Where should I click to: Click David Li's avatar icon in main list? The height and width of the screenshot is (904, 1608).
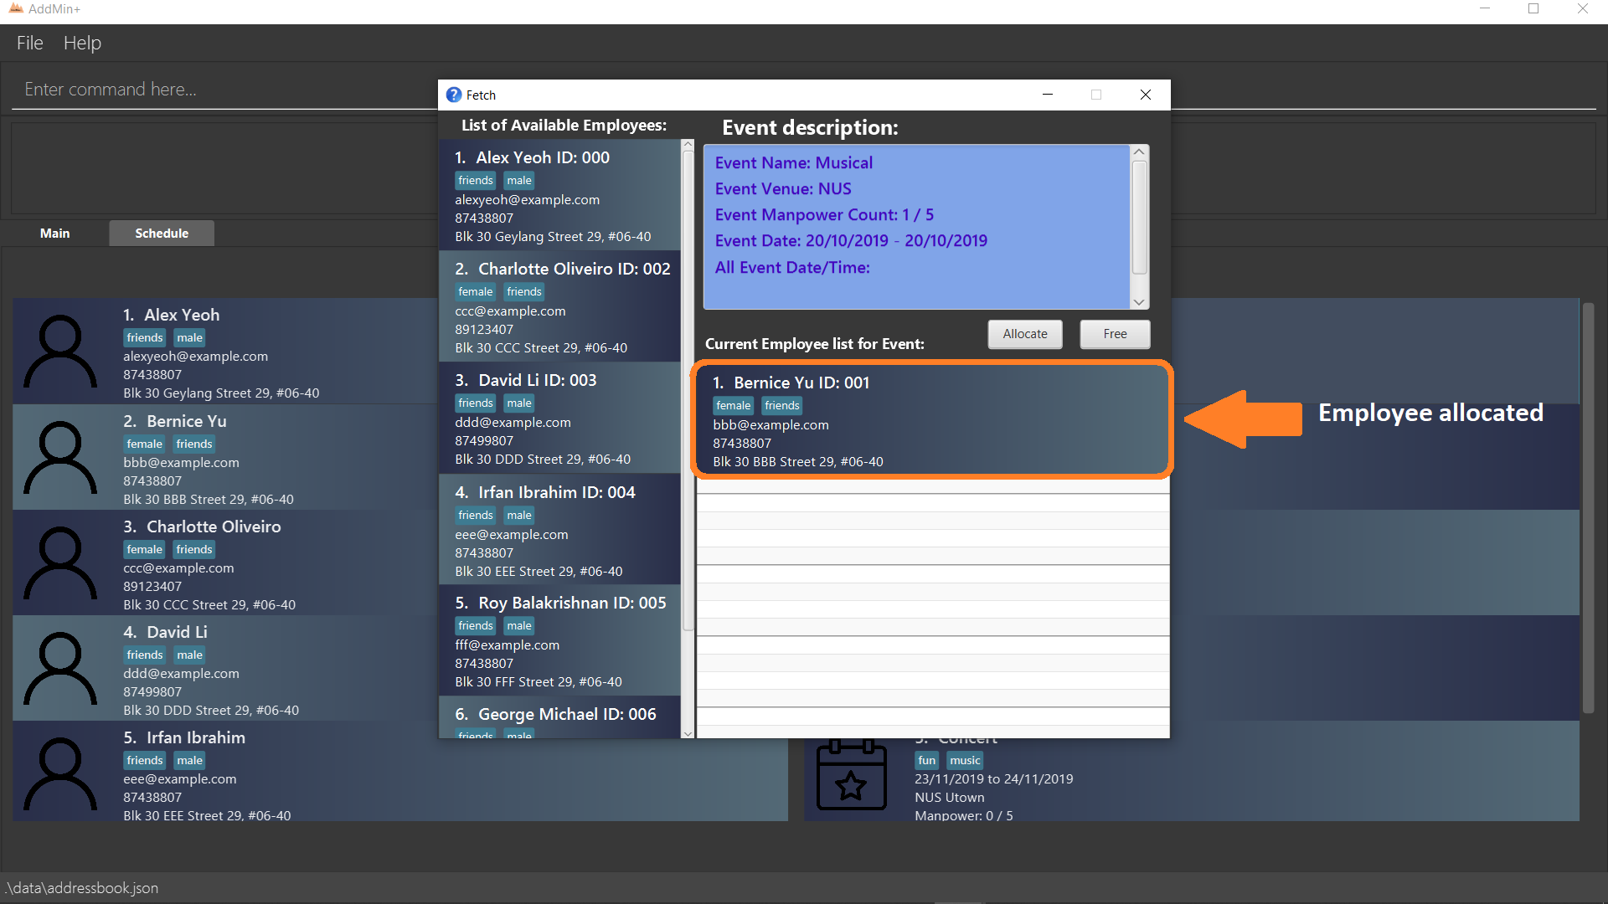(x=60, y=668)
